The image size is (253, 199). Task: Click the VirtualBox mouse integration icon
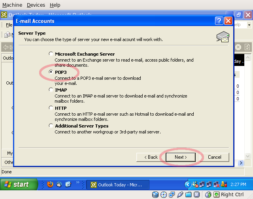[208, 195]
